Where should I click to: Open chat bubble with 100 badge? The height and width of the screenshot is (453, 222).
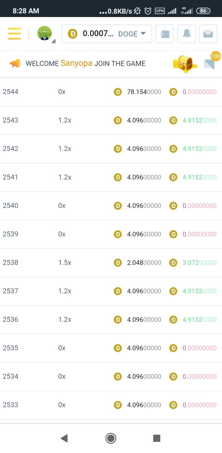[211, 62]
